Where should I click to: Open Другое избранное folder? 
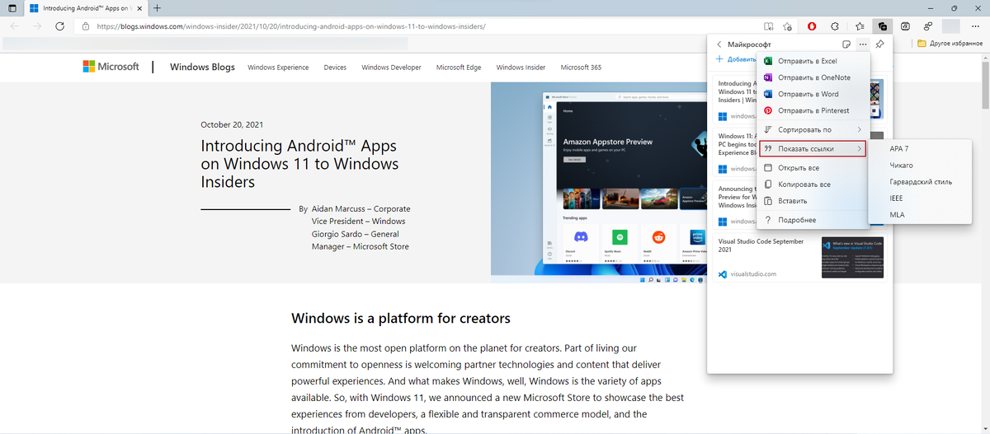(x=950, y=44)
